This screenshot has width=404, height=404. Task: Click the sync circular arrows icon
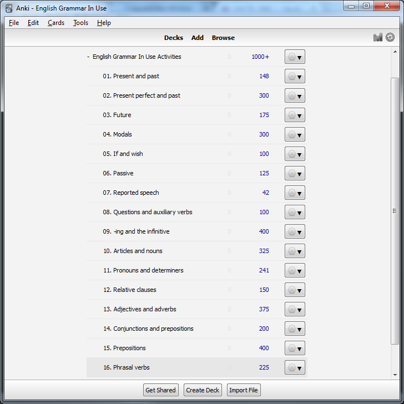point(390,37)
